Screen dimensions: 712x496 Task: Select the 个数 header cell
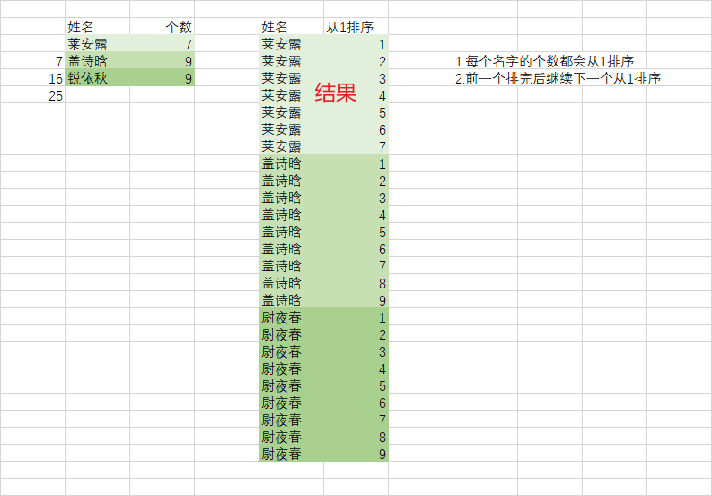click(163, 27)
